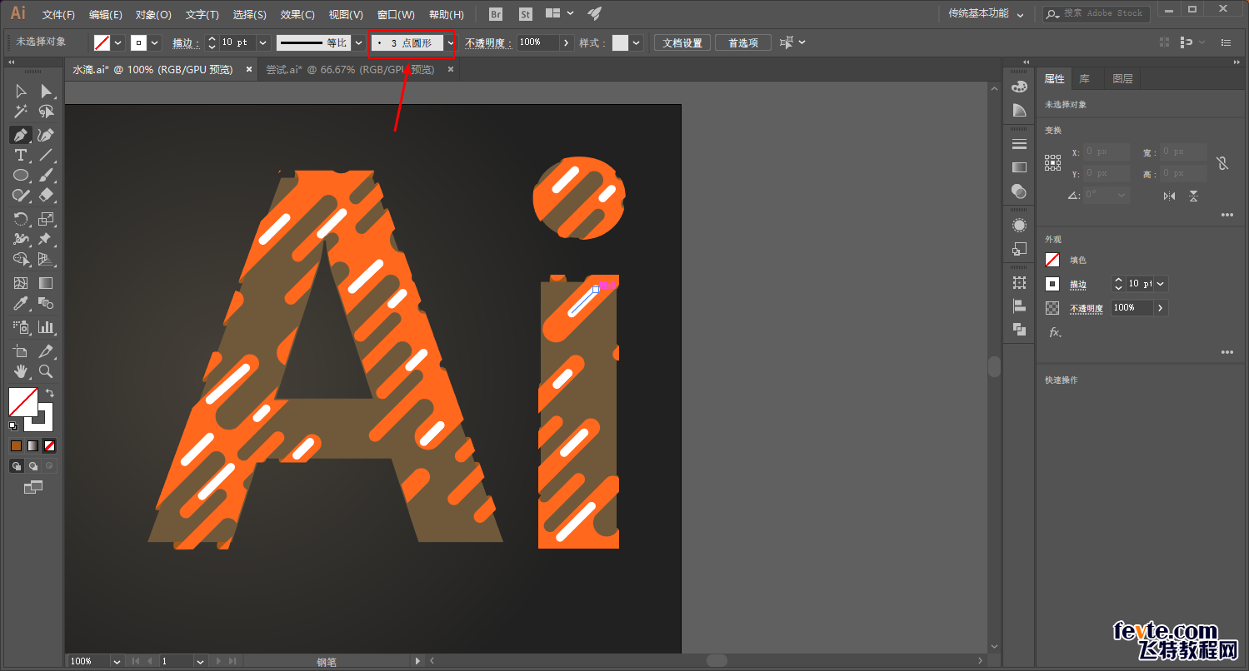This screenshot has height=671, width=1249.
Task: Select the Zoom magnifier tool
Action: tap(46, 371)
